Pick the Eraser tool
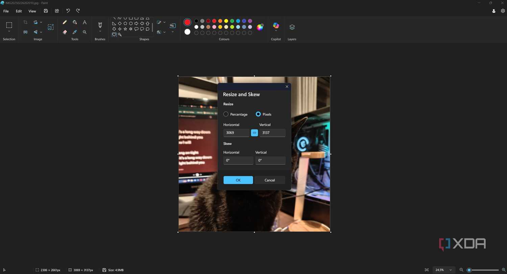 [65, 32]
